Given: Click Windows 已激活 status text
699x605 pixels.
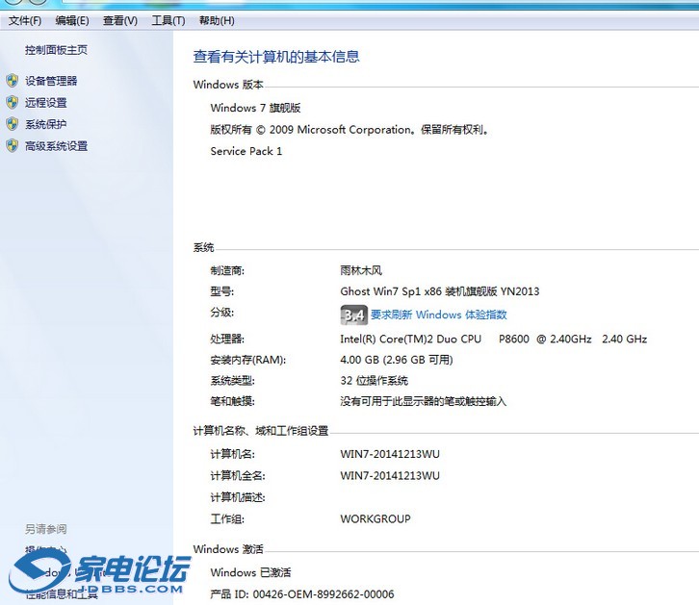Looking at the screenshot, I should point(250,572).
